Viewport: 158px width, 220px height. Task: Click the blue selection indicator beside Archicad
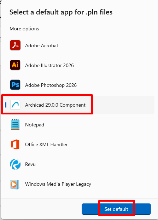pyautogui.click(x=6, y=105)
